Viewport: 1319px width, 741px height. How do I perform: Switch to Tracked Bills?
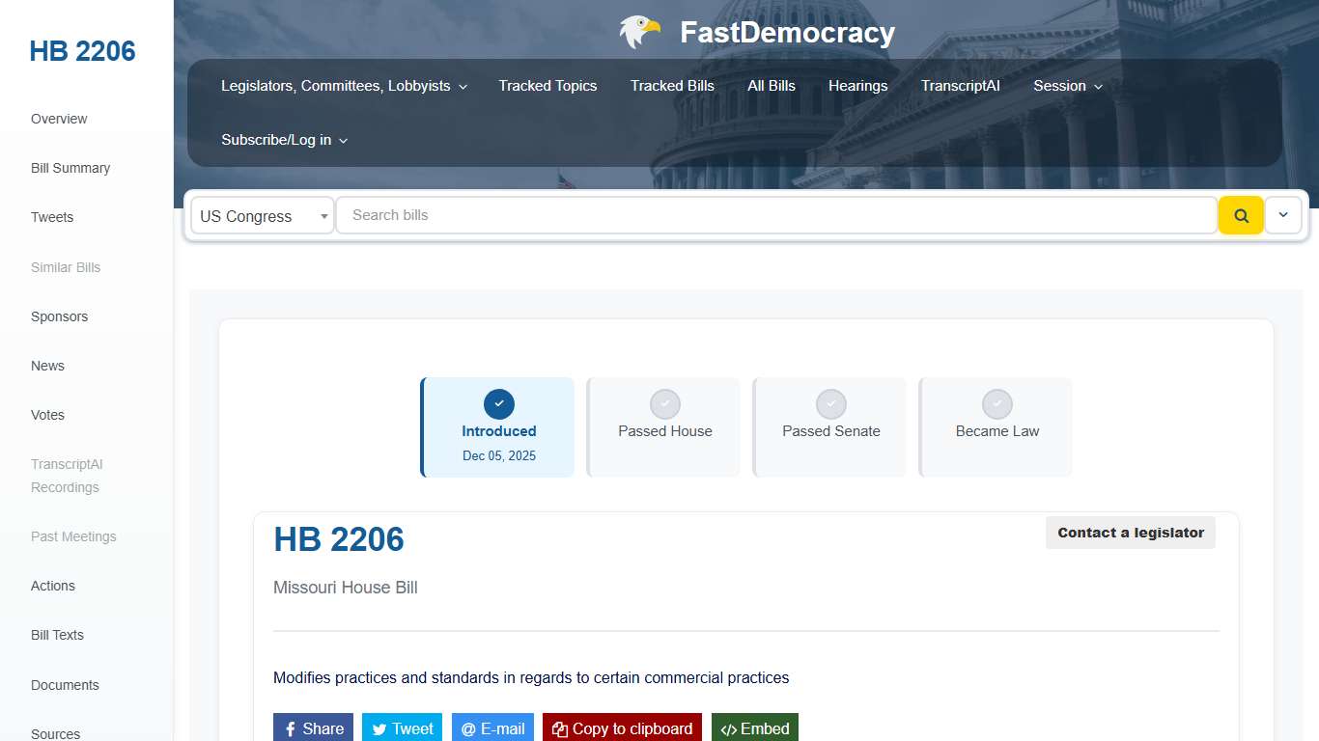pyautogui.click(x=672, y=86)
